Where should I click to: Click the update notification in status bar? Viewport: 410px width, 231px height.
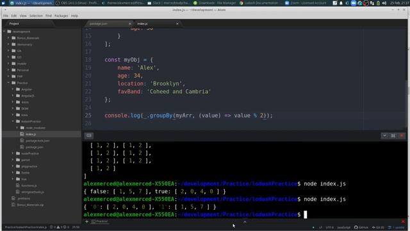pos(396,227)
